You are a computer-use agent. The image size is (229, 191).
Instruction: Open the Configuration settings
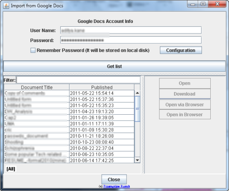coord(181,50)
